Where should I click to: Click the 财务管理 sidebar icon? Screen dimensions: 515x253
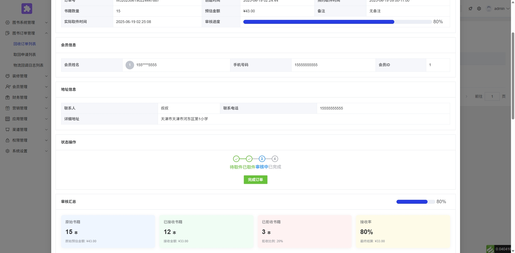coord(8,97)
